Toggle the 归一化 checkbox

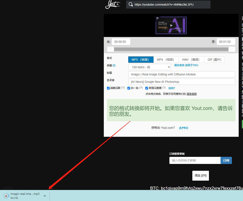point(129,88)
